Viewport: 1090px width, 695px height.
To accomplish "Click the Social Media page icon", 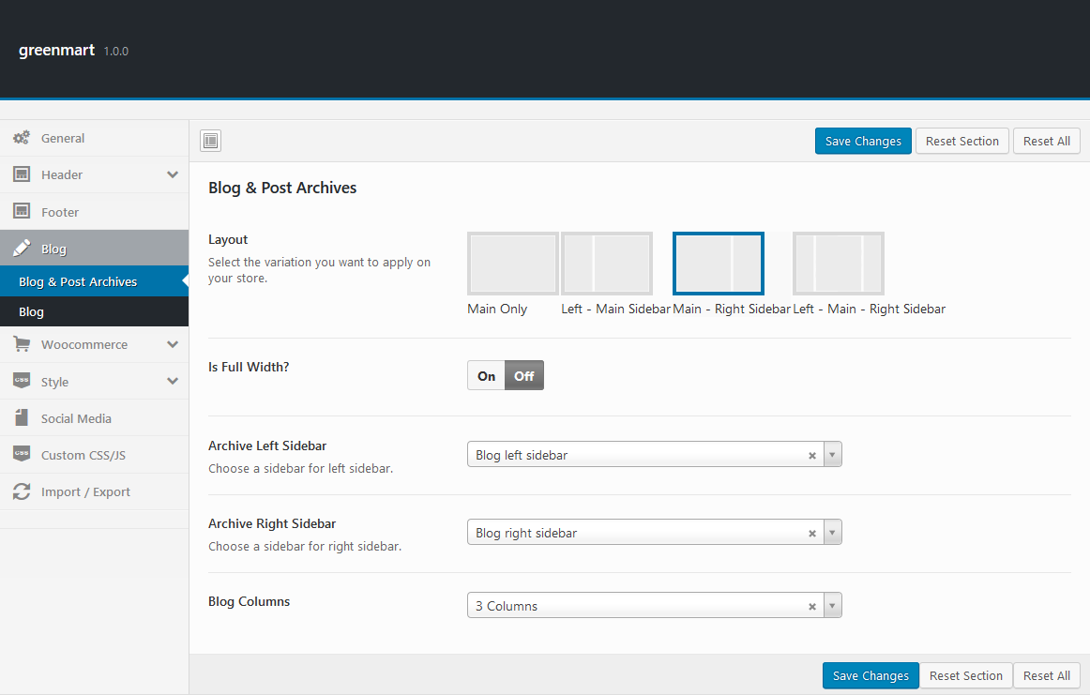I will [x=21, y=418].
